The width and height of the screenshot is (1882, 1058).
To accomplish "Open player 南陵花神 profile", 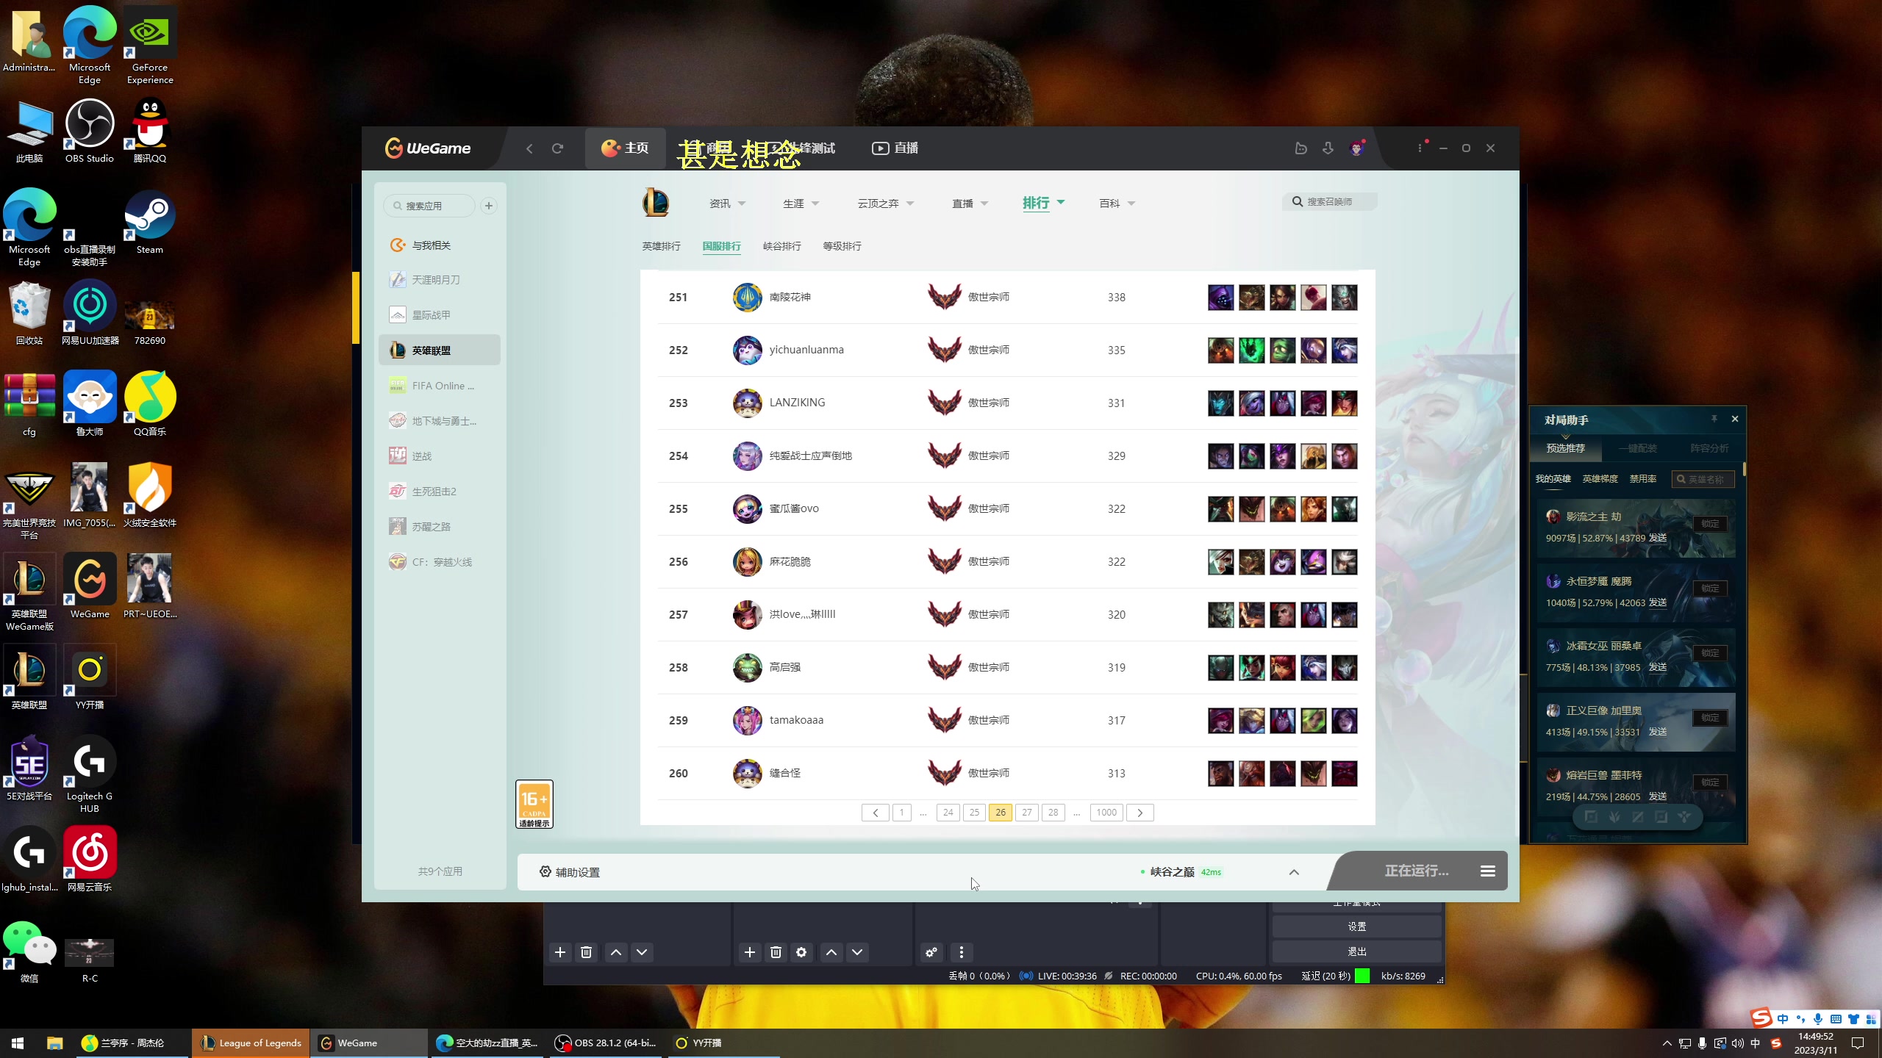I will [x=790, y=297].
